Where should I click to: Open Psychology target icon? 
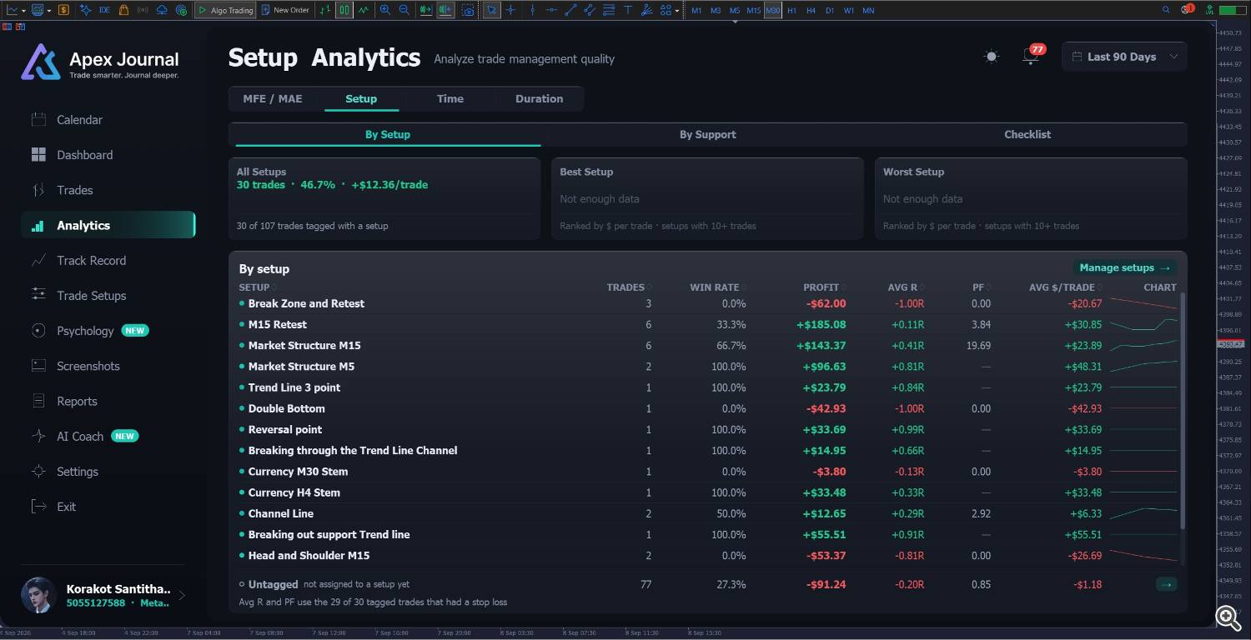tap(38, 331)
